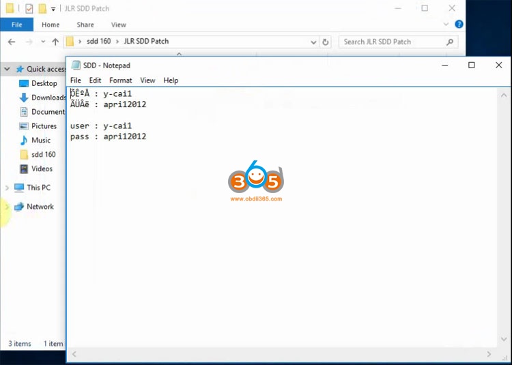Select Quick access in navigation pane

pos(46,69)
